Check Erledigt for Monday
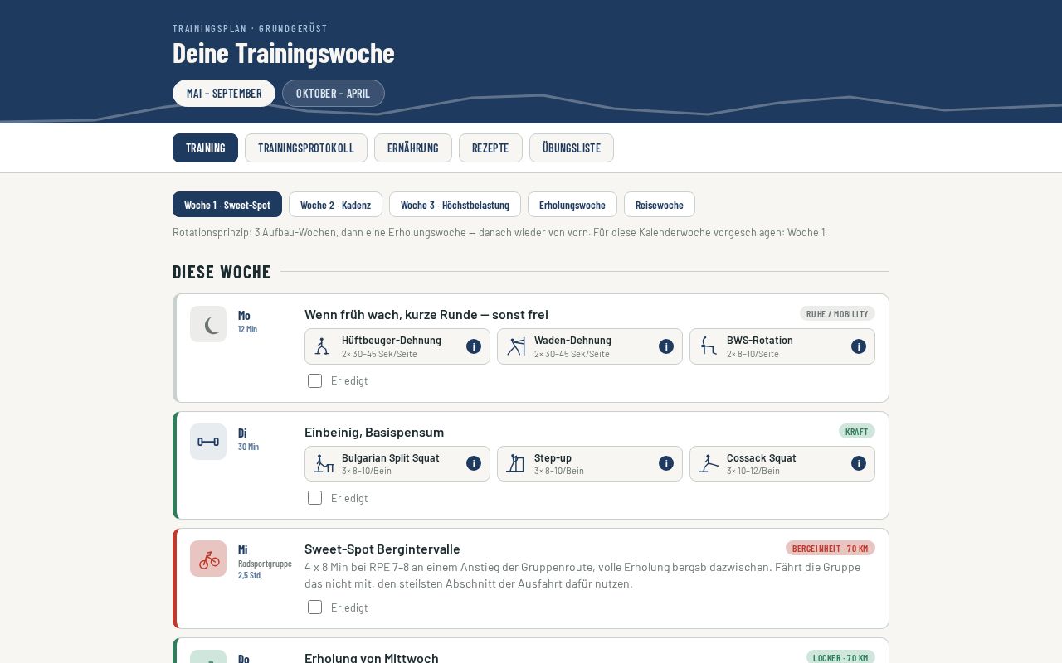The height and width of the screenshot is (663, 1062). pyautogui.click(x=314, y=380)
